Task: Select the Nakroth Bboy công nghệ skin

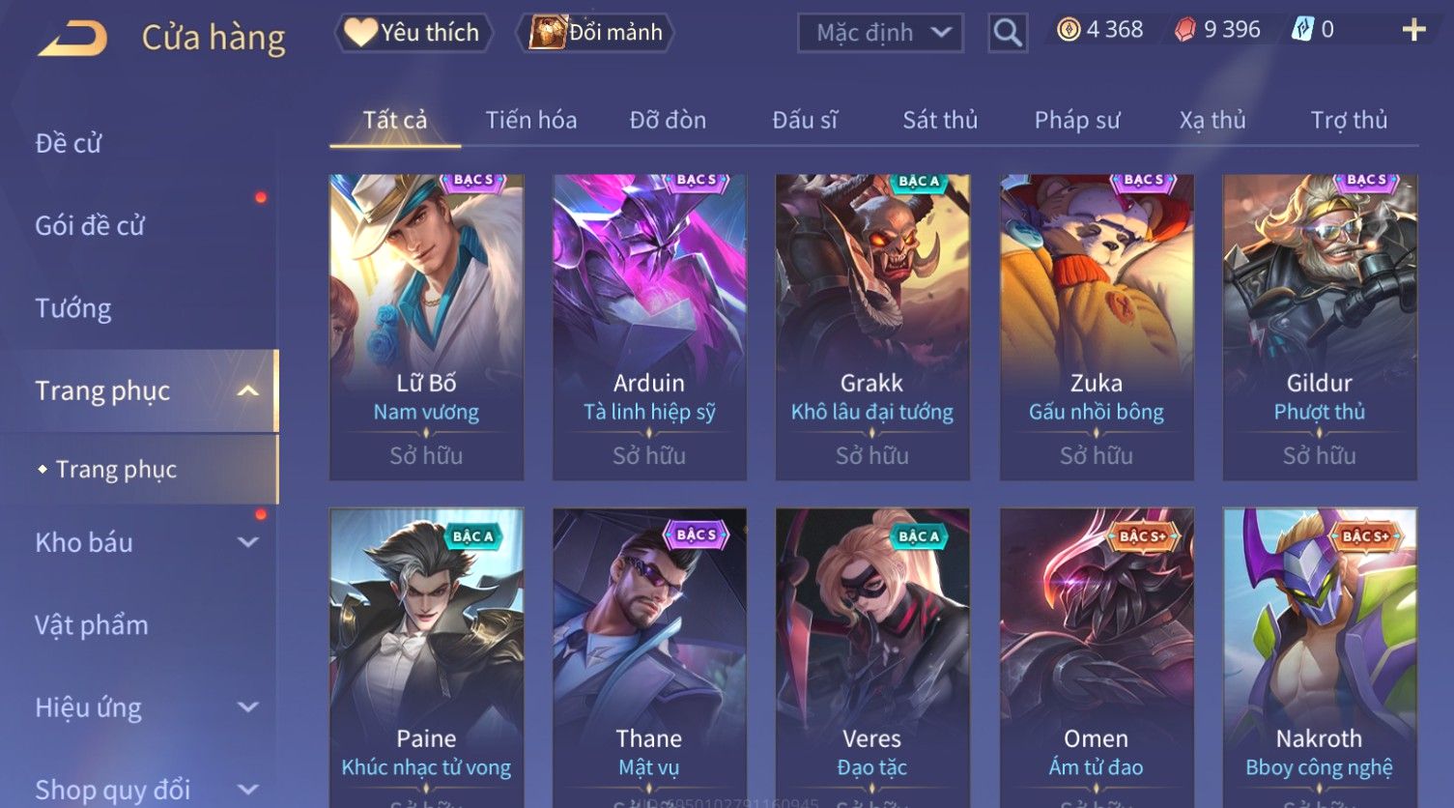Action: [x=1320, y=657]
